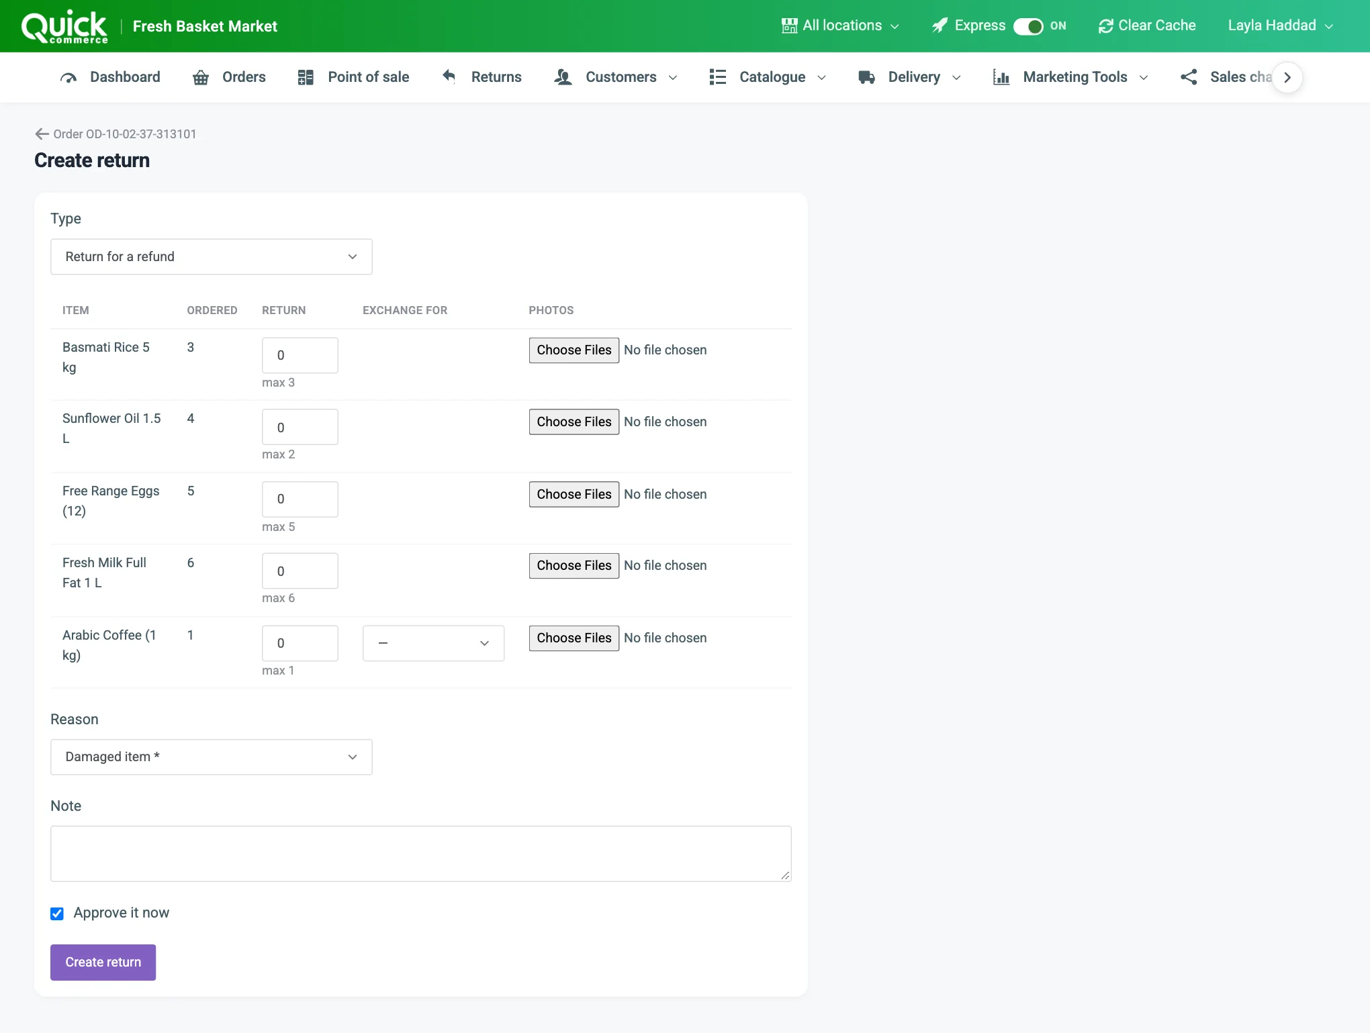Click the Express rocket icon
The height and width of the screenshot is (1033, 1370).
point(940,26)
